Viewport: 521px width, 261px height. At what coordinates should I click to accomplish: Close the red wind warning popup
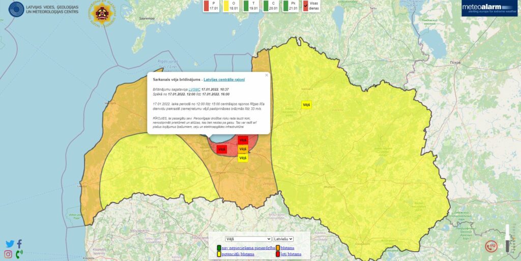266,75
